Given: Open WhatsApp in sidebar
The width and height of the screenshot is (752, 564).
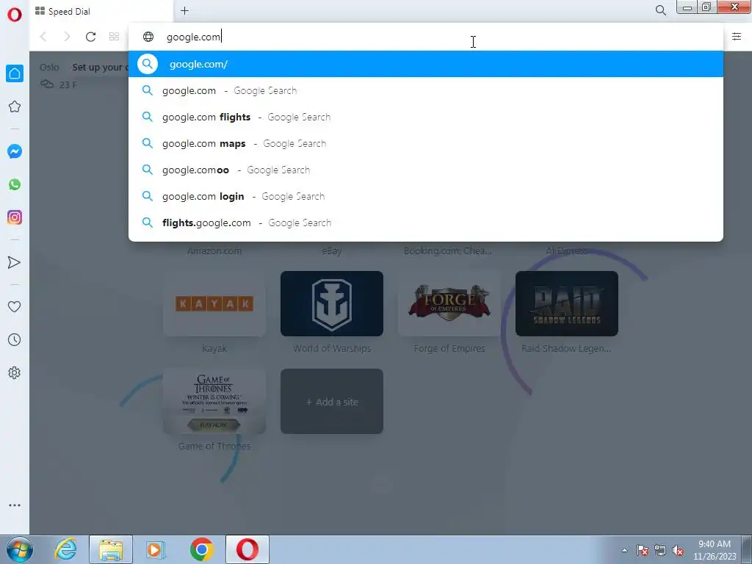Looking at the screenshot, I should pos(15,184).
